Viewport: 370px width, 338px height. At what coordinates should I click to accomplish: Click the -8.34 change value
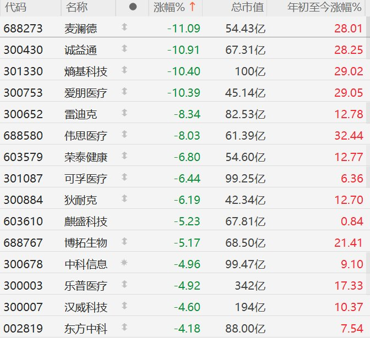187,114
